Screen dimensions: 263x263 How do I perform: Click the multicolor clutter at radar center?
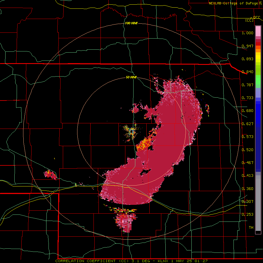pyautogui.click(x=132, y=131)
